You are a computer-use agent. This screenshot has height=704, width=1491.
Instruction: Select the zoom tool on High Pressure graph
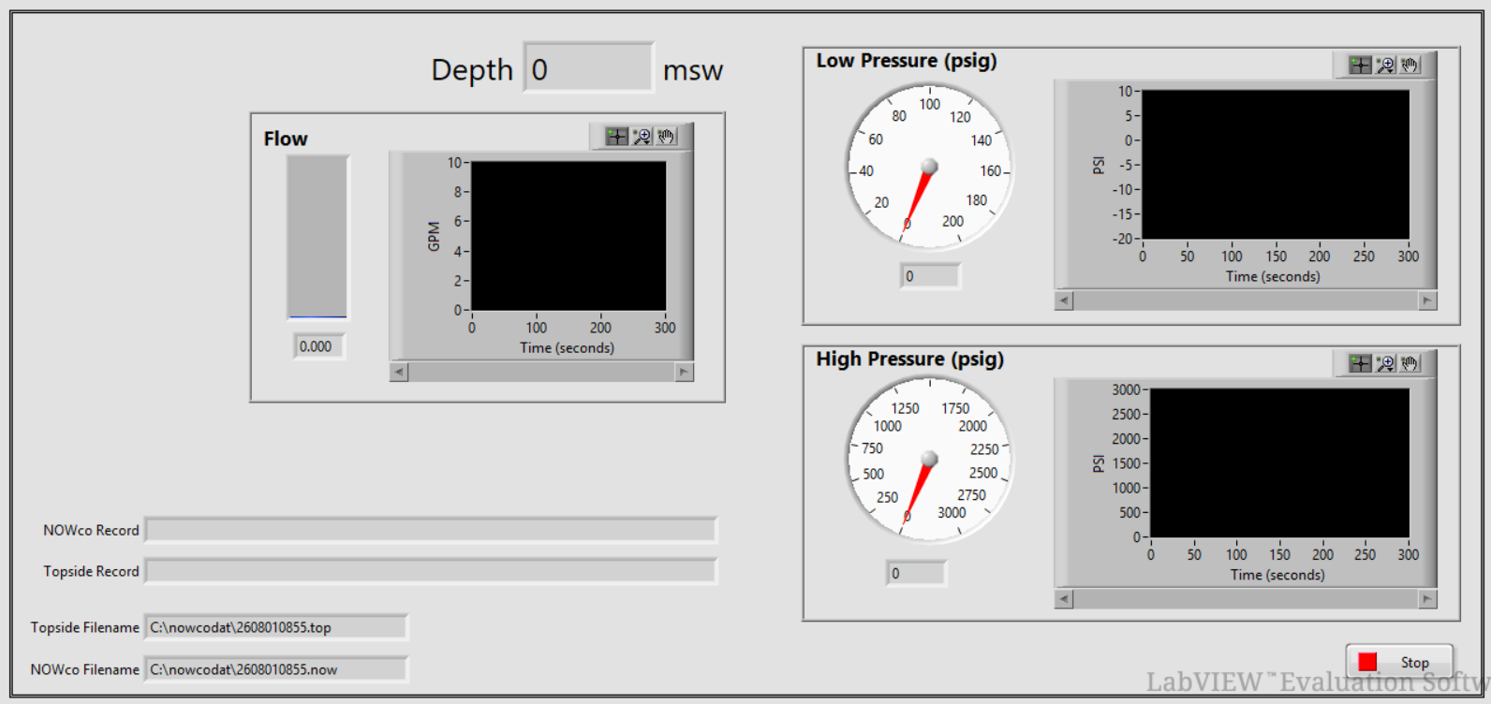1385,363
